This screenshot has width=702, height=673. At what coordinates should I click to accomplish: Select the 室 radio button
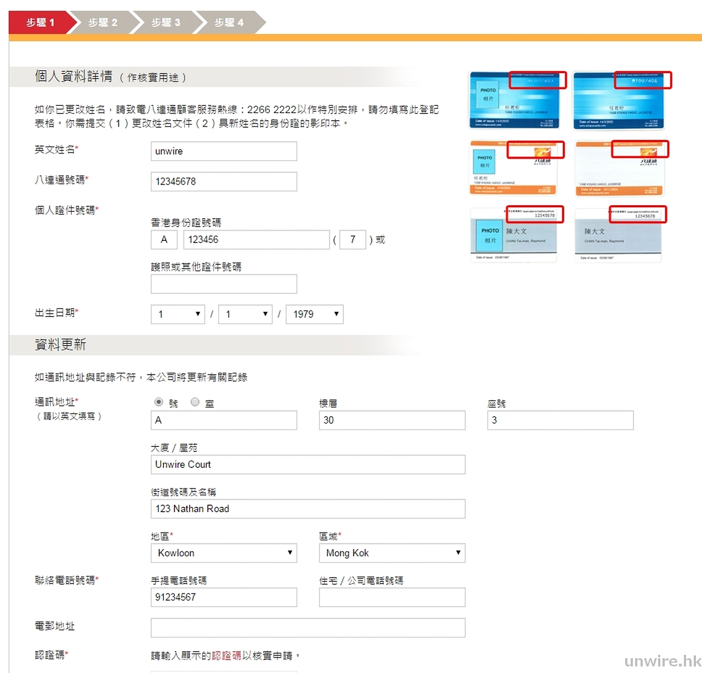pyautogui.click(x=195, y=402)
